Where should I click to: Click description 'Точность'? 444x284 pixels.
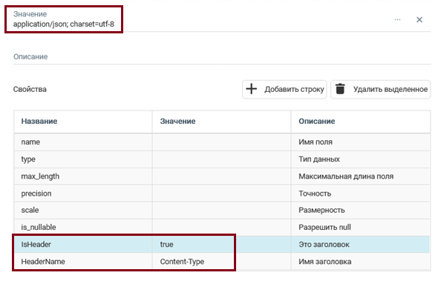pos(315,194)
